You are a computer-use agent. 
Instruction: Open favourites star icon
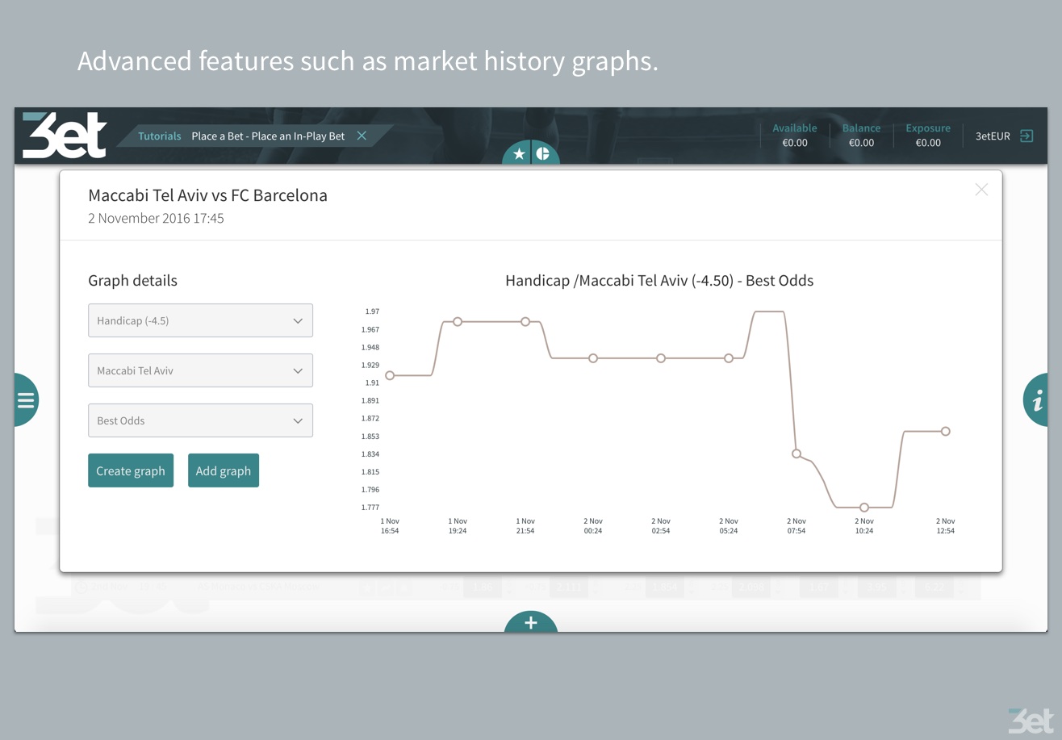click(x=518, y=153)
